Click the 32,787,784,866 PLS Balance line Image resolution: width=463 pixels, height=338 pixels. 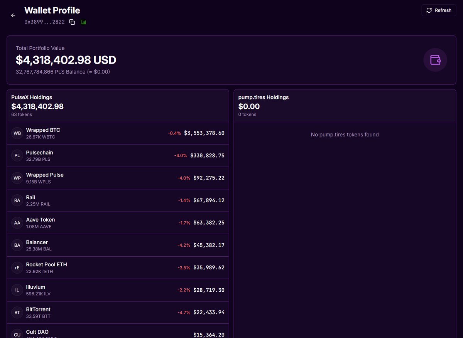[63, 72]
